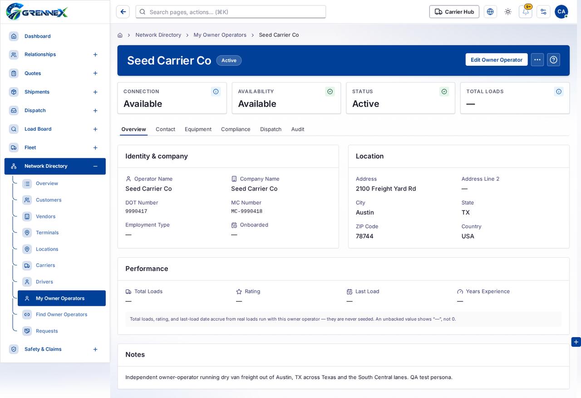Switch to the Contact tab
Screen dimensions: 581x398
pyautogui.click(x=165, y=129)
